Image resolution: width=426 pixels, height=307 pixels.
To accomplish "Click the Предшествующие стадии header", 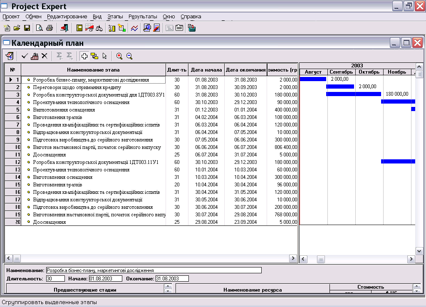I will point(85,290).
